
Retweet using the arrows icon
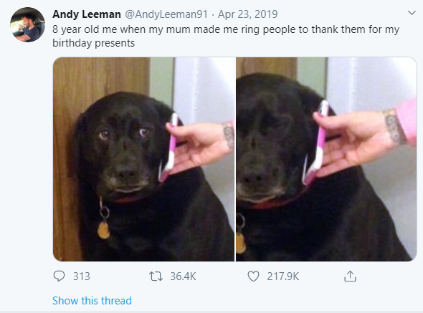pyautogui.click(x=156, y=276)
